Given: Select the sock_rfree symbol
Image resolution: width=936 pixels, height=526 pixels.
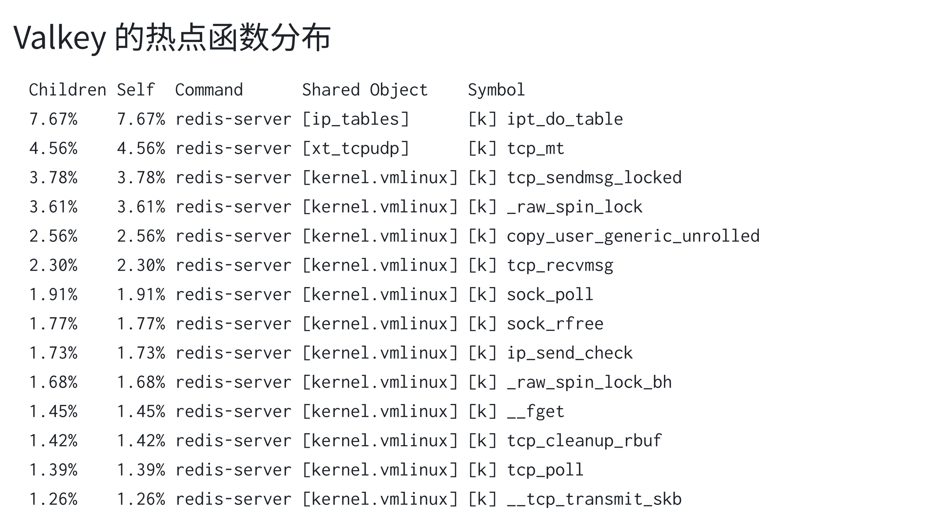Looking at the screenshot, I should pos(555,324).
